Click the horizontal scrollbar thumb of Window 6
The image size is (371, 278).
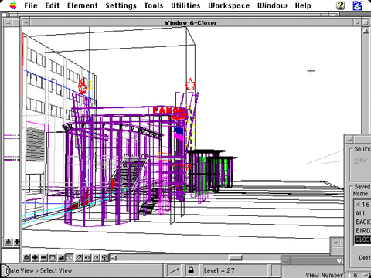[236, 257]
